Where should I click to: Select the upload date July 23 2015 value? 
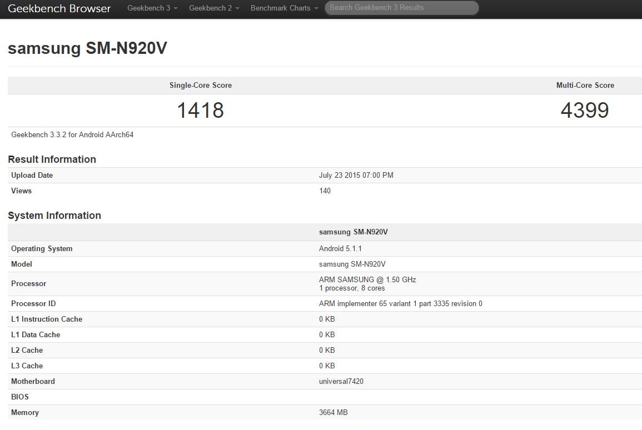point(356,176)
